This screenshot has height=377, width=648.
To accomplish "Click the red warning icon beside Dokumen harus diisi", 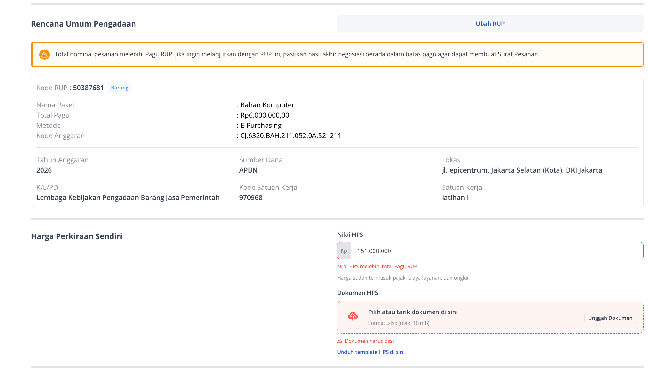I will [x=340, y=341].
